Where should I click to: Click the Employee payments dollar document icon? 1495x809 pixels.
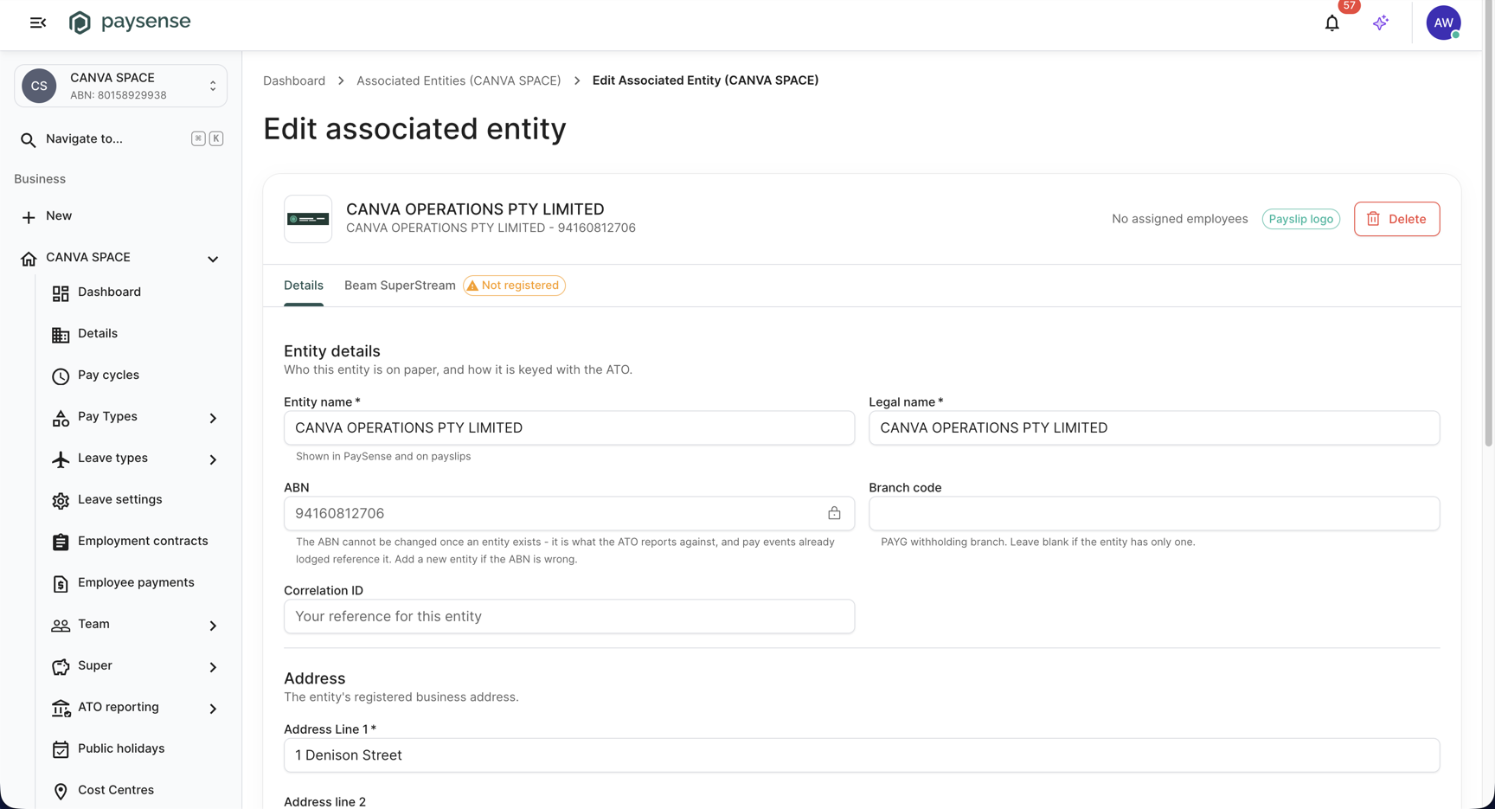coord(61,584)
